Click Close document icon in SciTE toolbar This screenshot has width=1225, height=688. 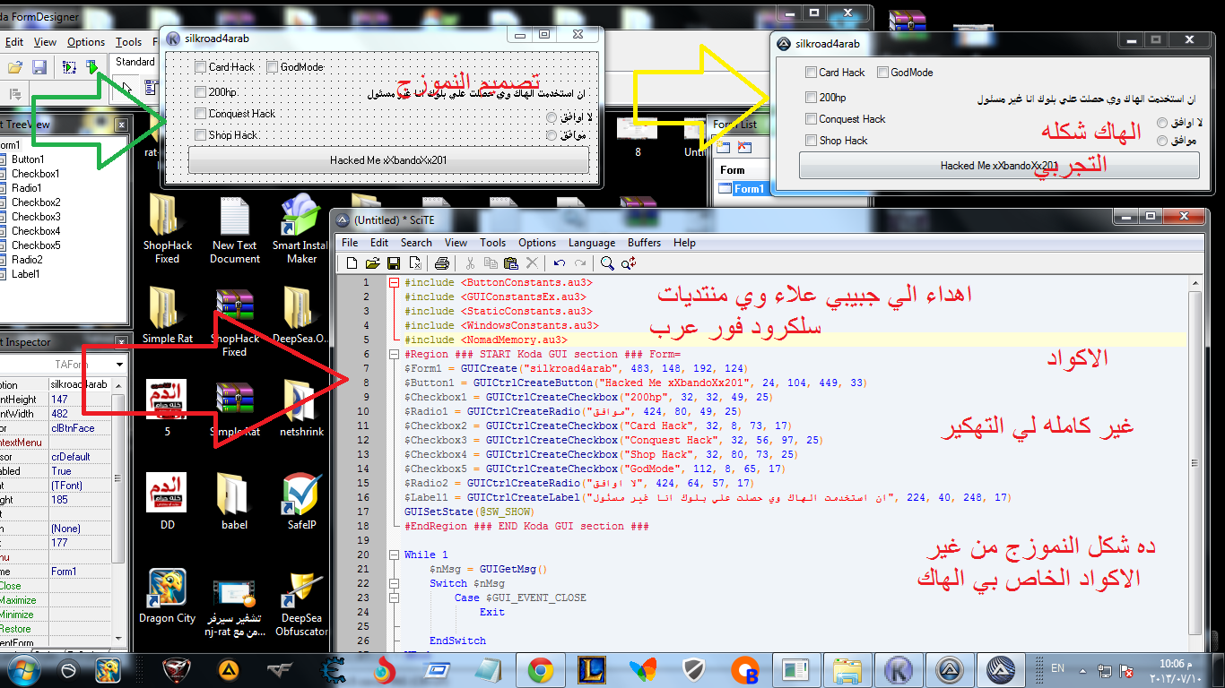click(x=415, y=263)
